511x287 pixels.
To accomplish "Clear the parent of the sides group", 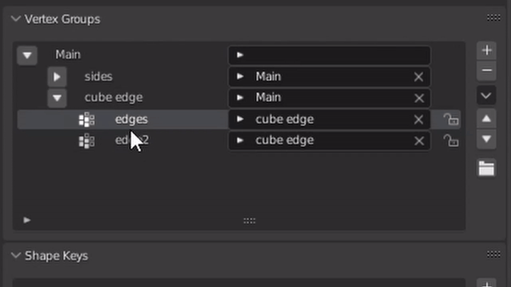I will pyautogui.click(x=419, y=77).
